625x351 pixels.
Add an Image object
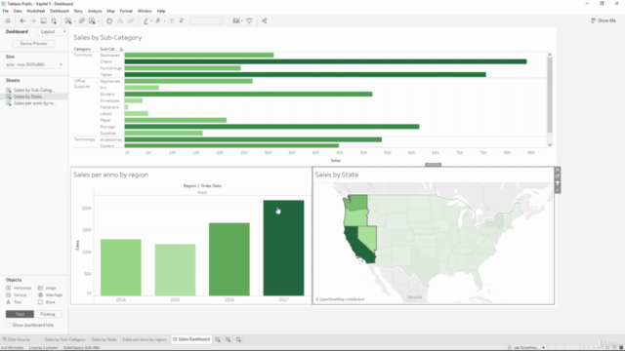click(x=47, y=288)
